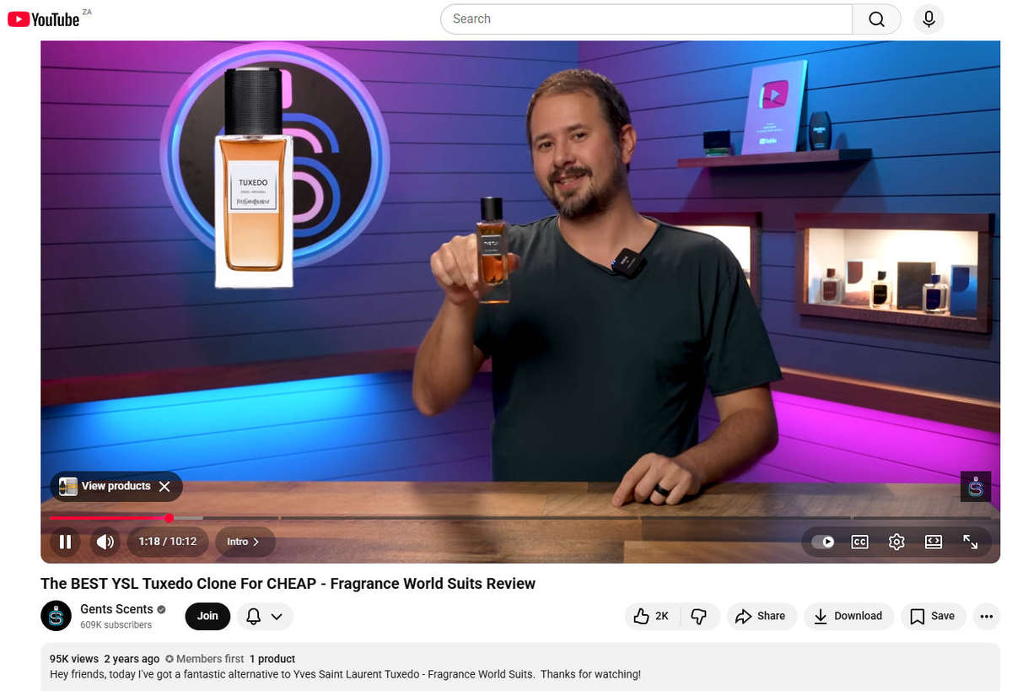The height and width of the screenshot is (691, 1012).
Task: Click the Join membership button
Action: click(207, 616)
